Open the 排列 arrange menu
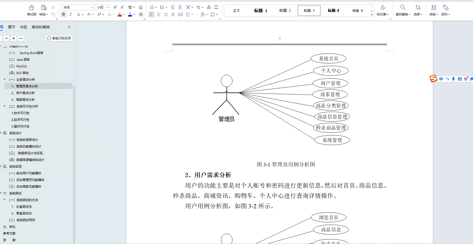Viewport: 473px width, 244px height. (445, 10)
